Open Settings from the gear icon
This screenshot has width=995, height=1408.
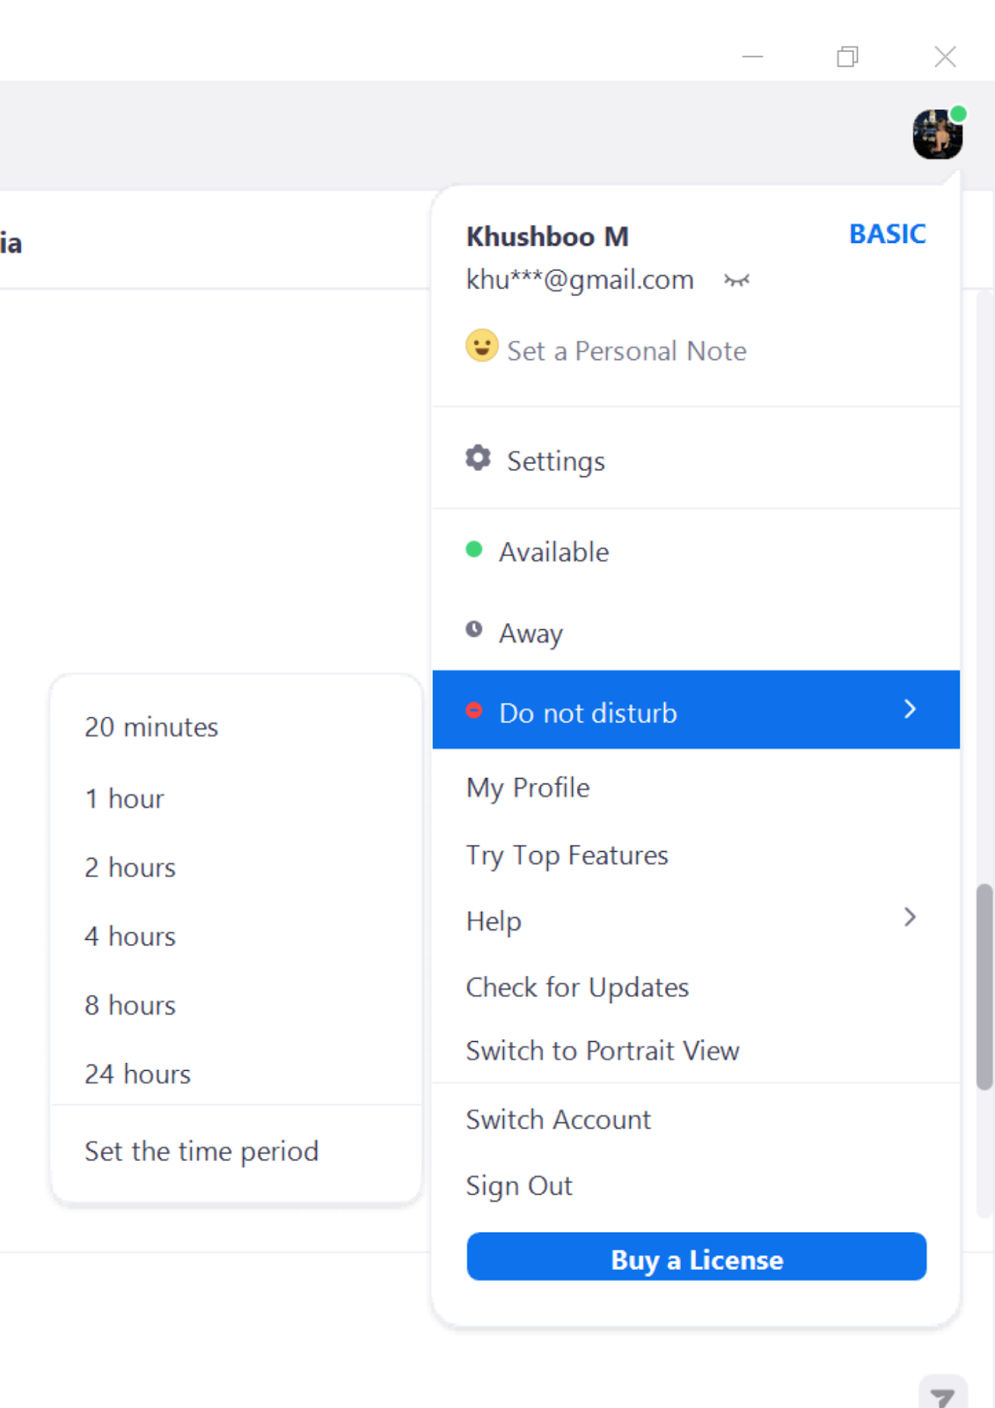tap(478, 458)
